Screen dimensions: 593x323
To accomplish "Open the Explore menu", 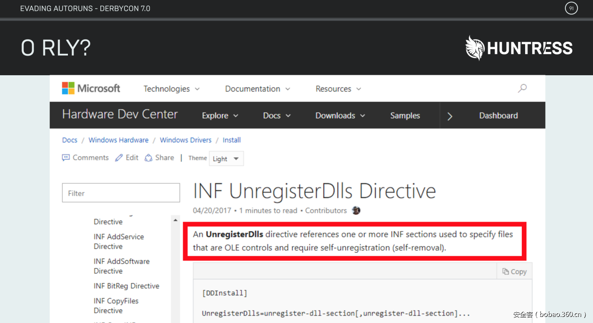I will [x=220, y=116].
